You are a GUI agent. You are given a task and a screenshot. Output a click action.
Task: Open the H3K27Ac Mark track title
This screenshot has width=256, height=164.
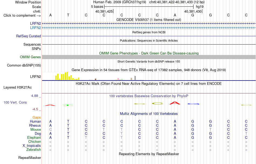pos(149,84)
